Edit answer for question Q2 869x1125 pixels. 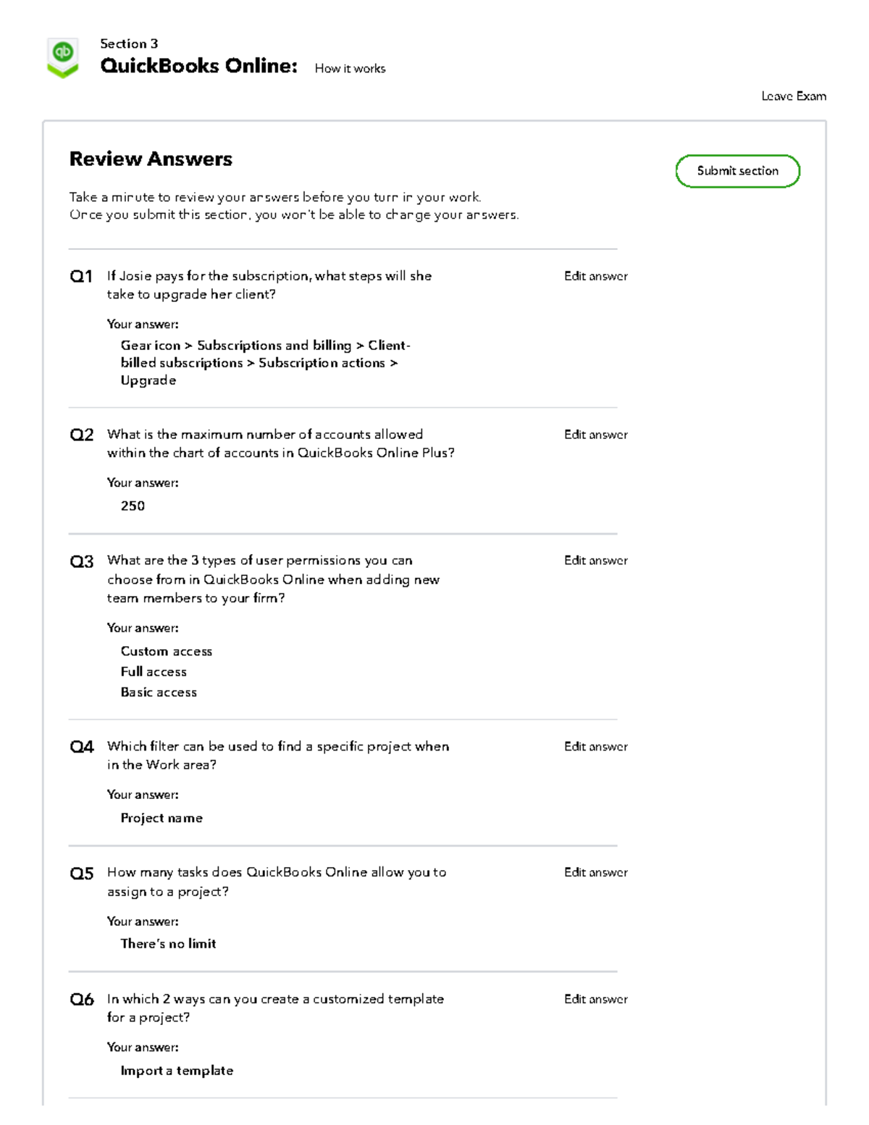click(x=595, y=435)
